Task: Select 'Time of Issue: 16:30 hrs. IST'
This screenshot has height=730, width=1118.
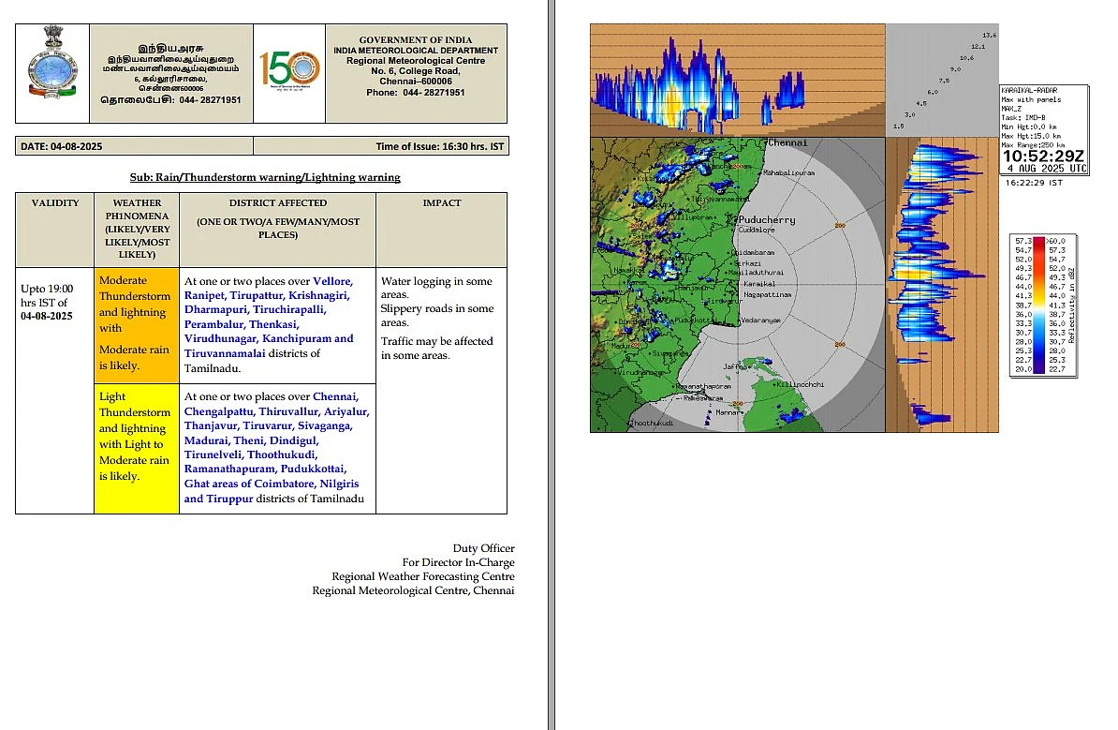Action: coord(440,146)
